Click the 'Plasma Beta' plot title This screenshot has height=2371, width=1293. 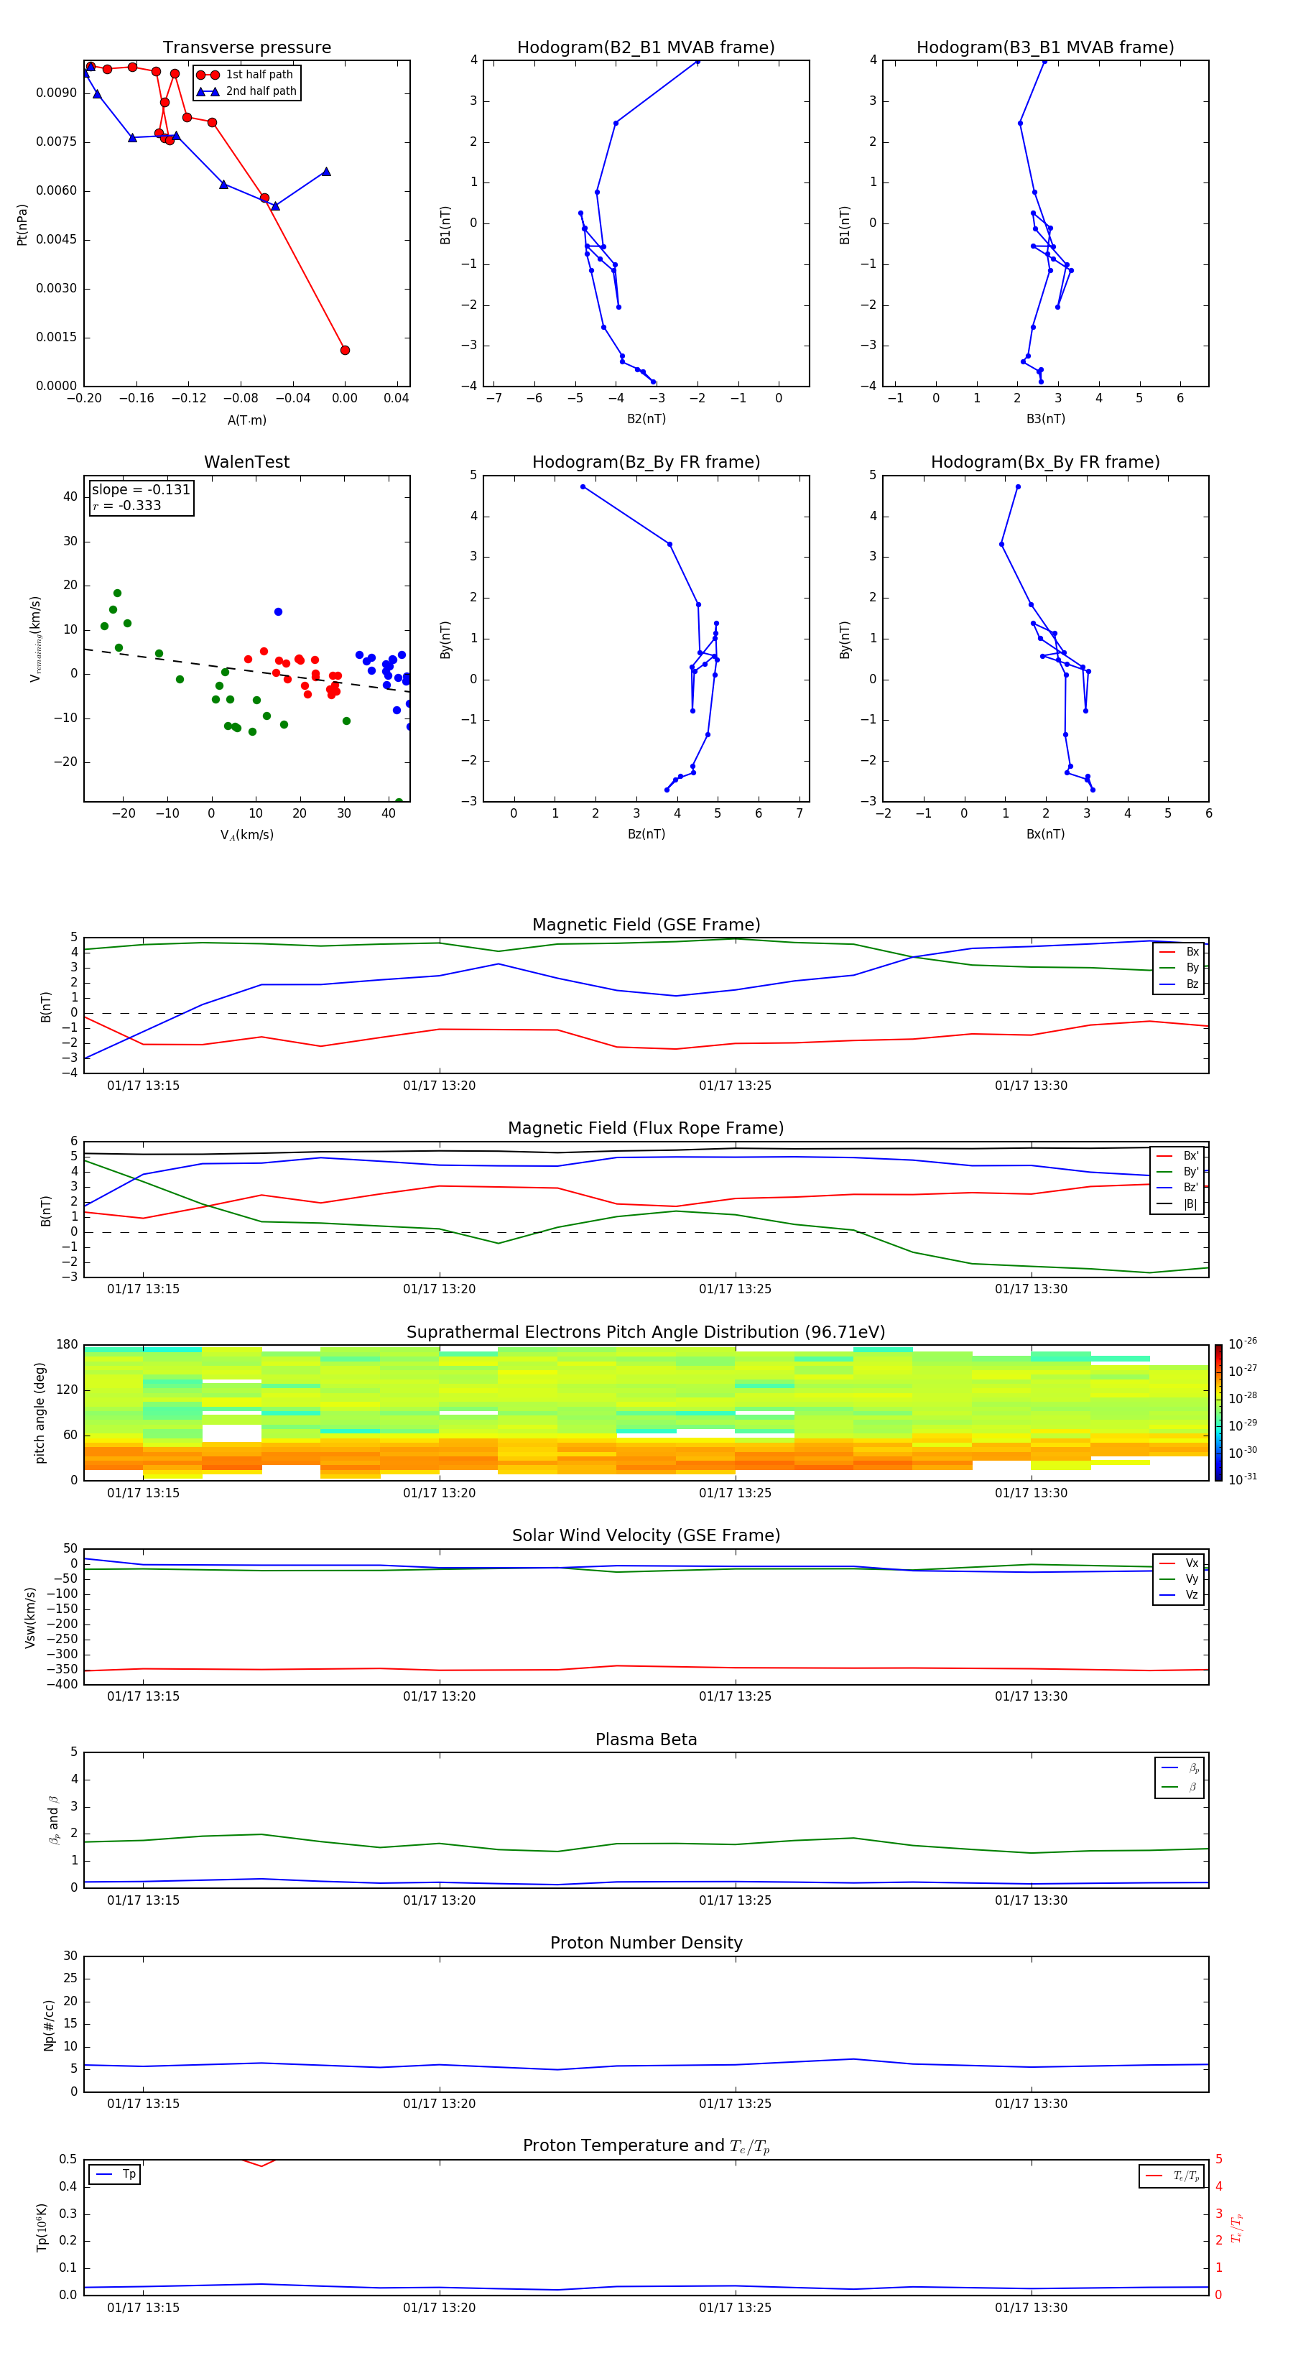pos(646,1739)
